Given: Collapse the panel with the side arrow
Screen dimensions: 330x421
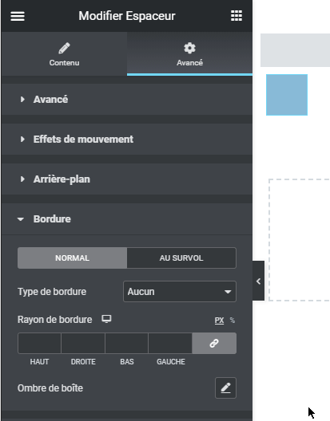Looking at the screenshot, I should click(x=258, y=281).
